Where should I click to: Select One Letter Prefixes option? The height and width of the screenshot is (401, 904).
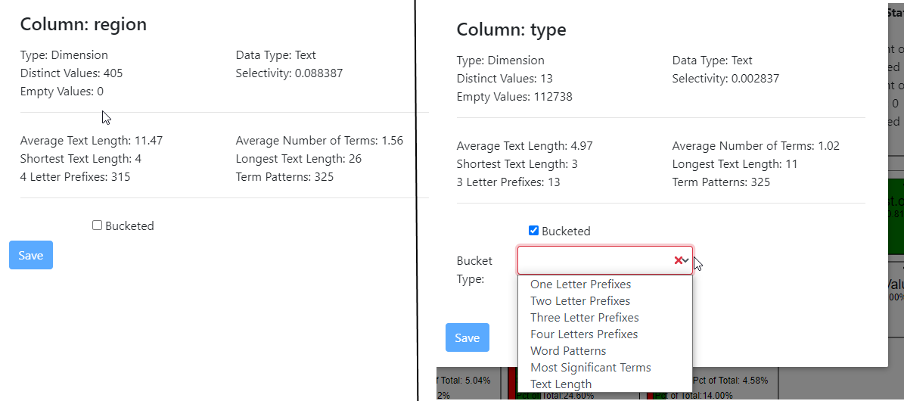coord(580,284)
